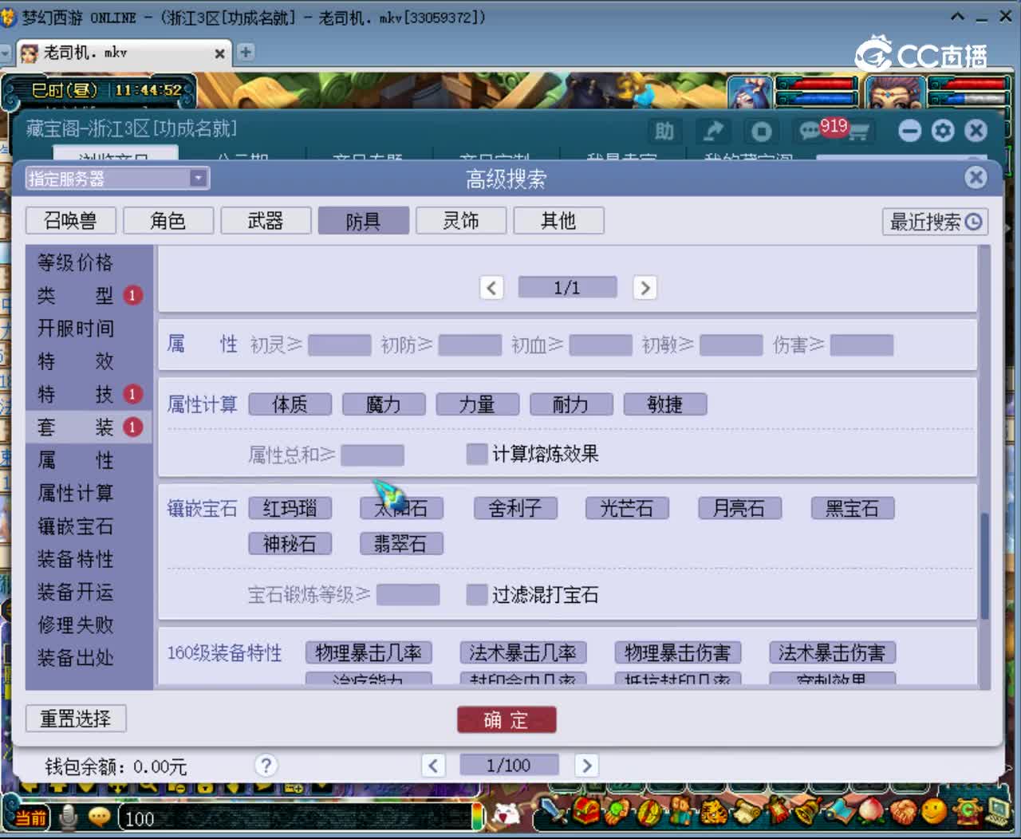
Task: Open the shopping cart icon
Action: (x=859, y=132)
